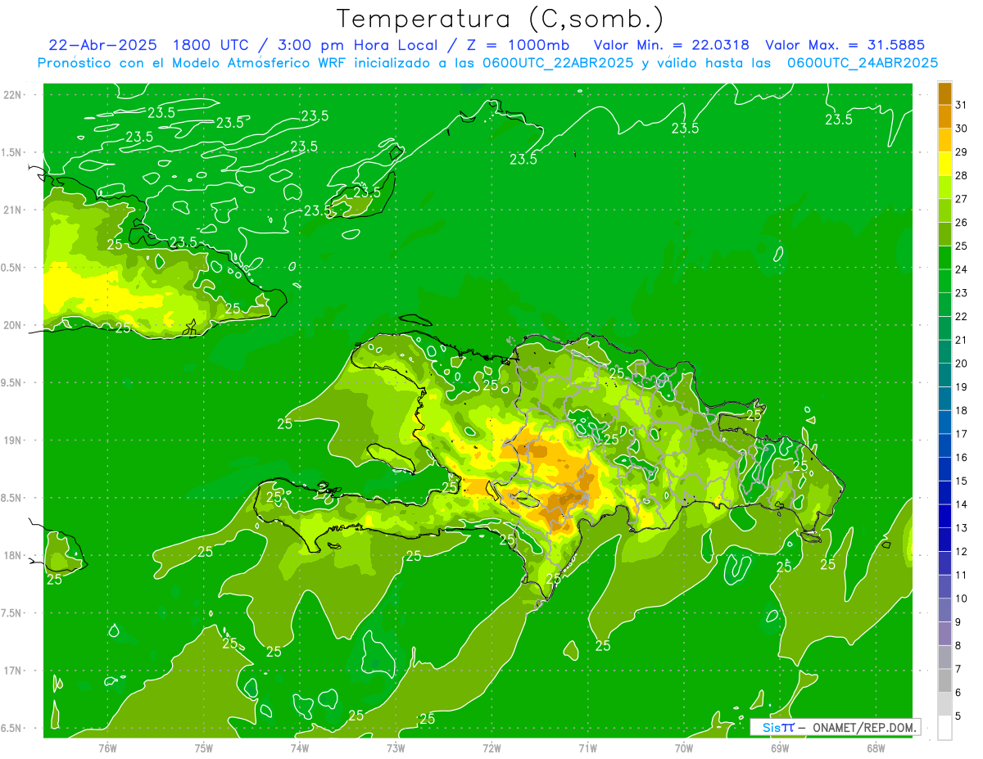Image resolution: width=983 pixels, height=759 pixels.
Task: Click the '31' value on color bar
Action: (x=961, y=105)
